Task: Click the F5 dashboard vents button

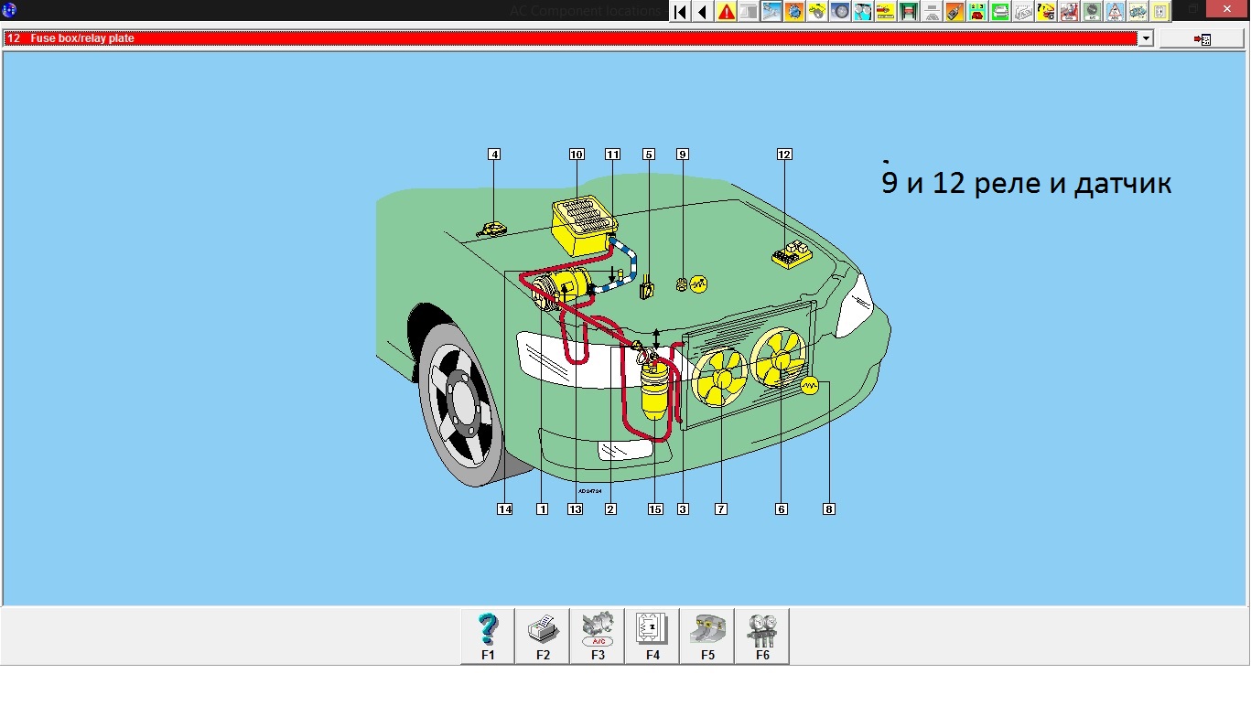Action: point(707,636)
